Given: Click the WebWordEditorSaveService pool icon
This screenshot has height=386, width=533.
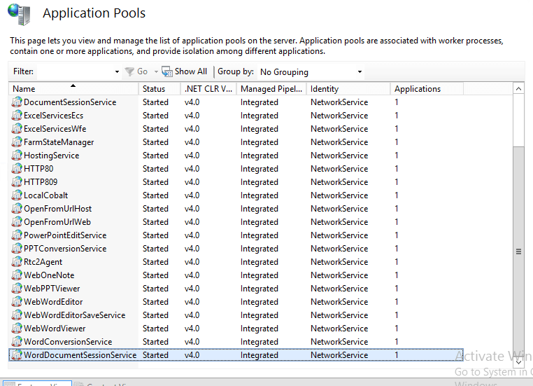Looking at the screenshot, I should pos(17,315).
